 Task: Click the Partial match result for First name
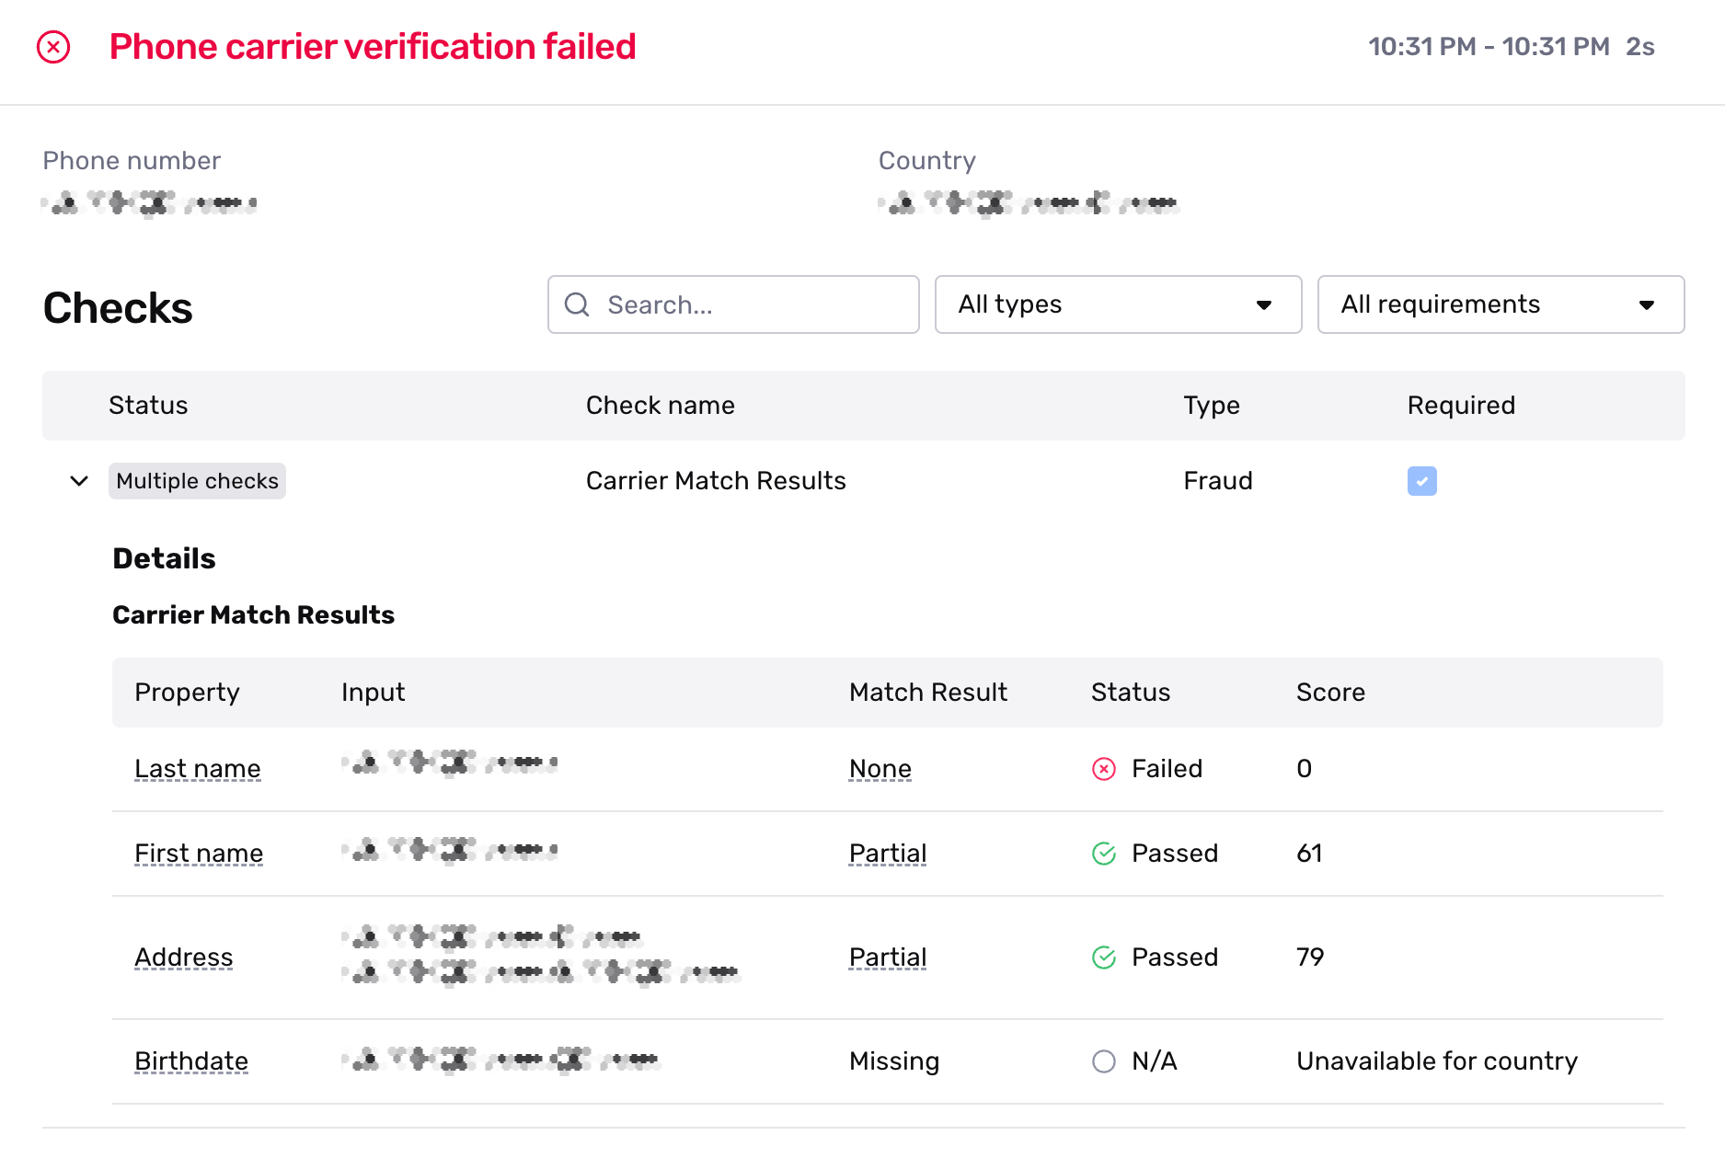pyautogui.click(x=888, y=854)
